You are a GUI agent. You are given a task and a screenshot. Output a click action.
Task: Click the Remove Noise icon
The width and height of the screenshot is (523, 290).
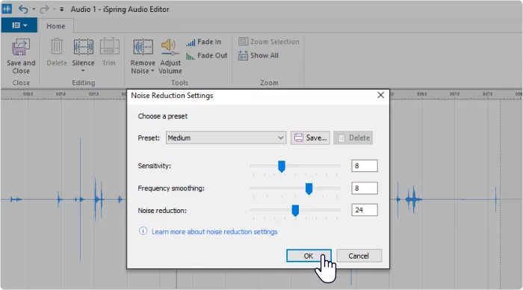143,47
